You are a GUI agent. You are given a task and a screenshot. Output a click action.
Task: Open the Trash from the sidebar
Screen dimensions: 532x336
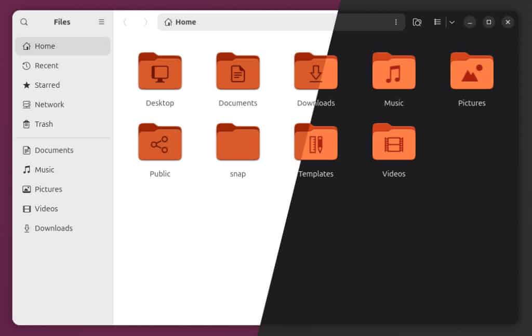point(44,124)
